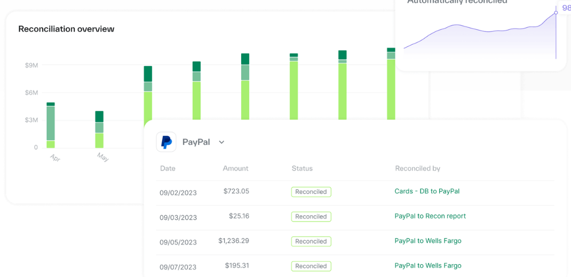This screenshot has height=277, width=571.
Task: Open 'PayPal to Wells Fargo' link for 09/05/2023
Action: point(428,241)
